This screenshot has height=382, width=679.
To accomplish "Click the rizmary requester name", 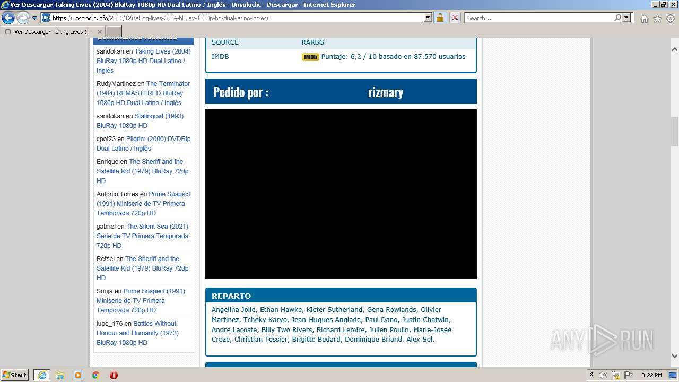I will coord(386,92).
